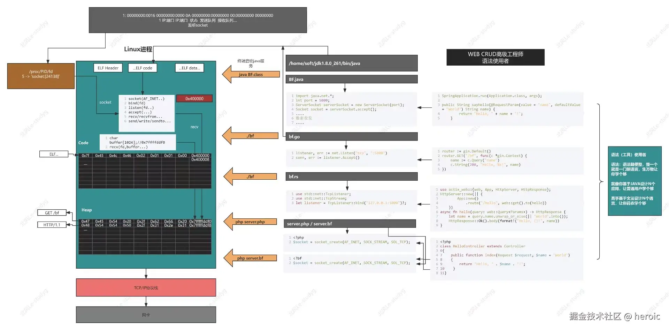Select the 'GET /bf' label box
The image size is (669, 330).
coord(52,213)
